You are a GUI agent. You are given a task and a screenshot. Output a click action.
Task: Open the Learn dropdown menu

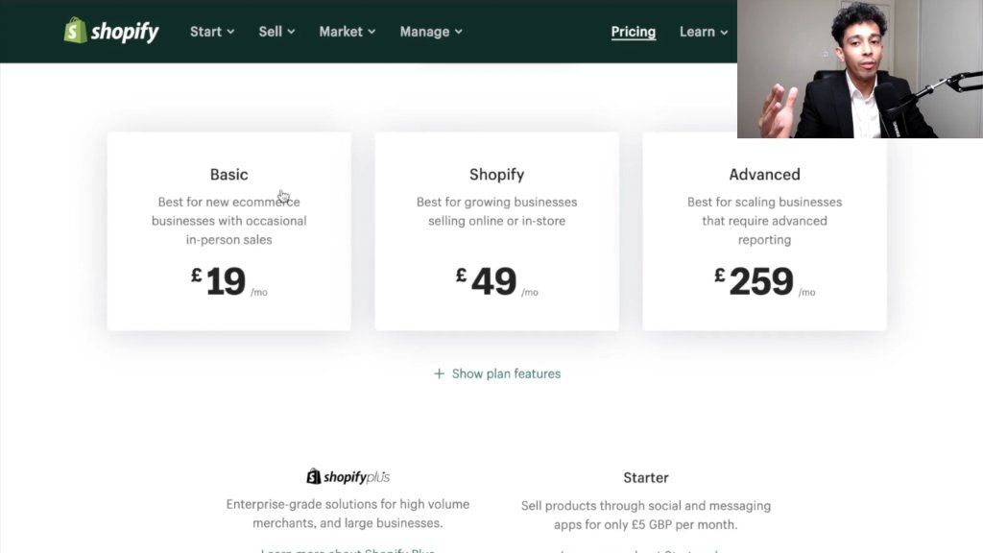pyautogui.click(x=704, y=32)
